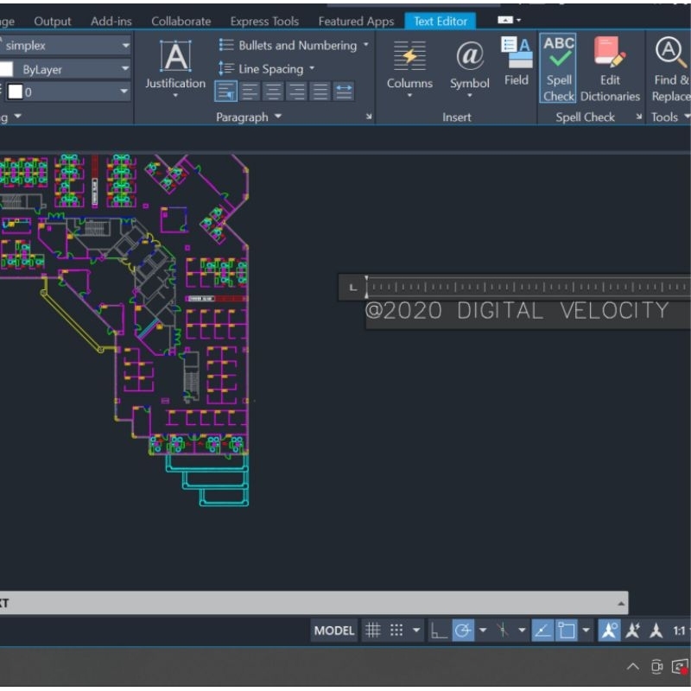Insert a Field into the text
The height and width of the screenshot is (691, 691).
point(517,60)
